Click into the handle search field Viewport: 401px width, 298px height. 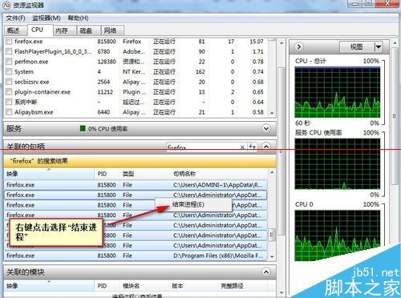[x=202, y=147]
